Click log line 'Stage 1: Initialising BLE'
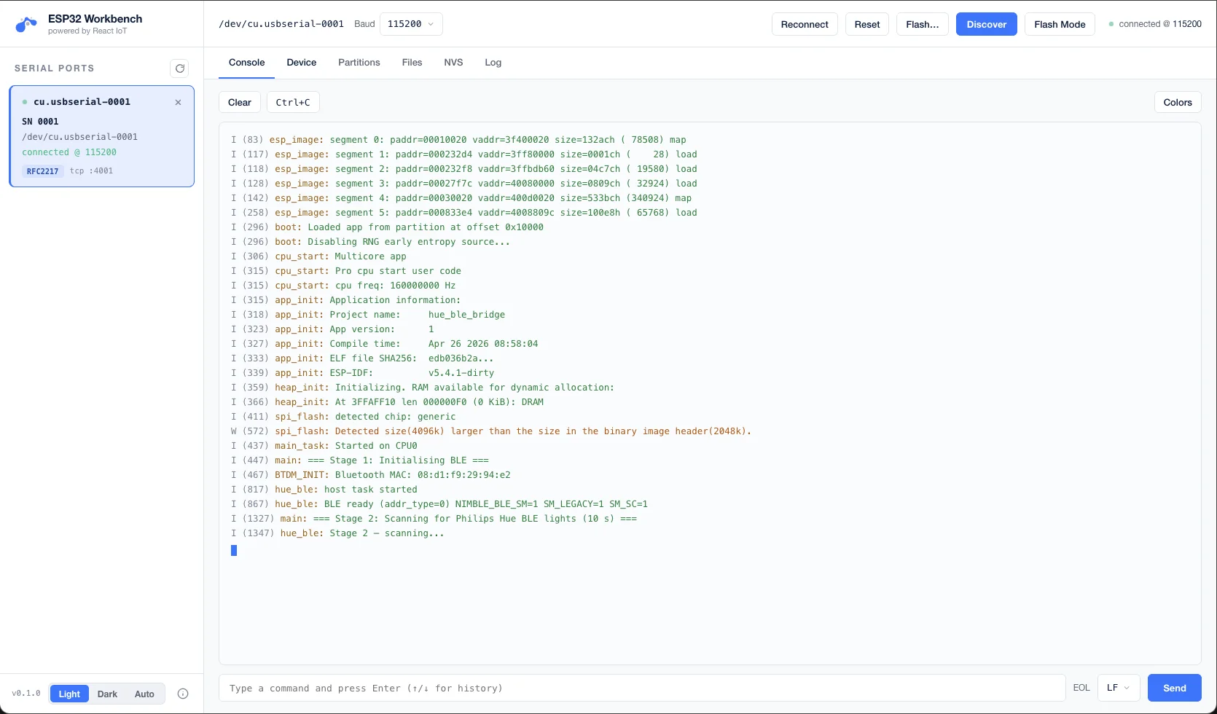Viewport: 1217px width, 714px height. pos(360,460)
